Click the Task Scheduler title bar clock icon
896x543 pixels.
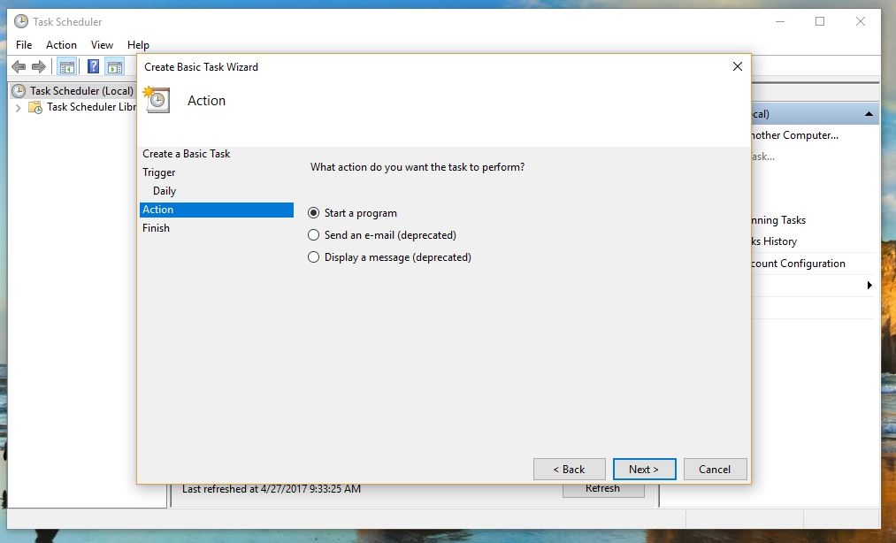[21, 22]
